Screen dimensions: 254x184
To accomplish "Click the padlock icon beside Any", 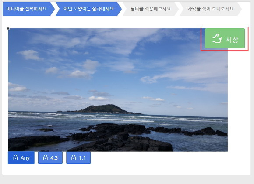I will 15,157.
